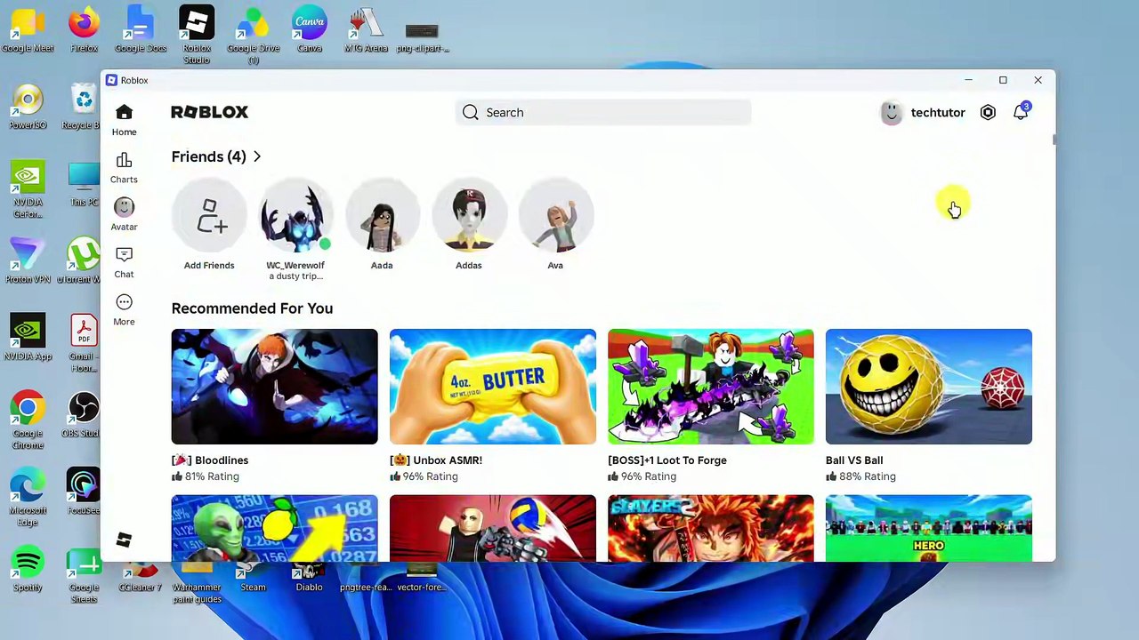
Task: Click the 88% Rating under Ball VS Ball
Action: 867,476
